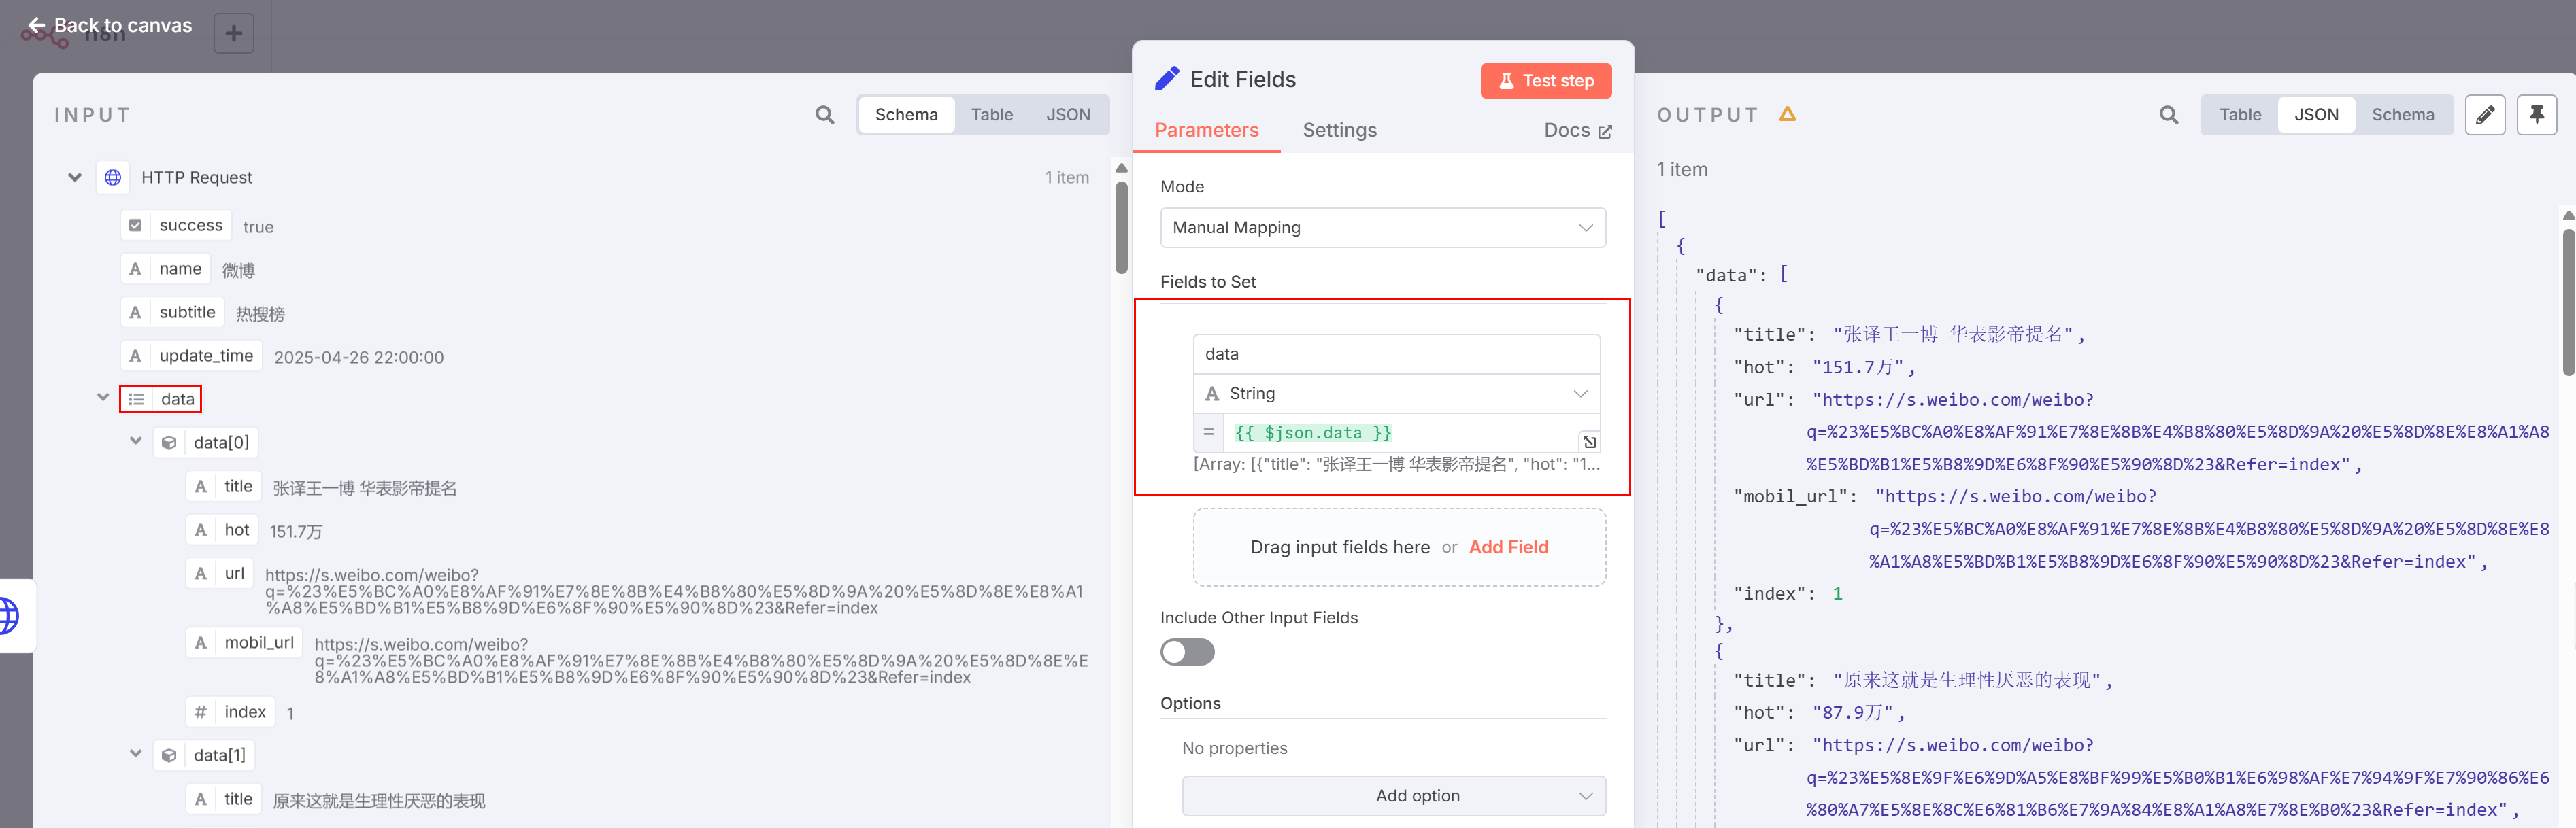Switch input view to JSON tab
Viewport: 2576px width, 828px height.
click(x=1067, y=115)
